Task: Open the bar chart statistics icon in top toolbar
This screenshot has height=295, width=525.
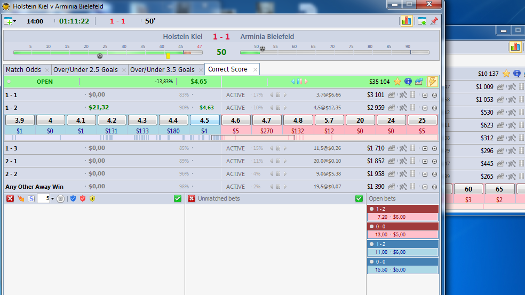Action: point(407,21)
